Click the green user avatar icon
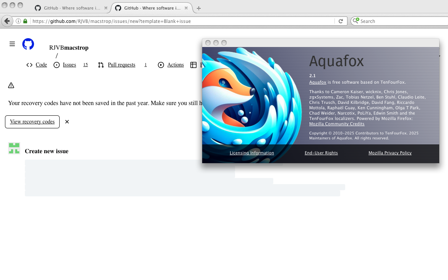Viewport: 448px width, 280px height. click(x=14, y=149)
